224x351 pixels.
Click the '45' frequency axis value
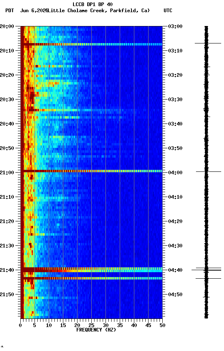tap(148, 325)
